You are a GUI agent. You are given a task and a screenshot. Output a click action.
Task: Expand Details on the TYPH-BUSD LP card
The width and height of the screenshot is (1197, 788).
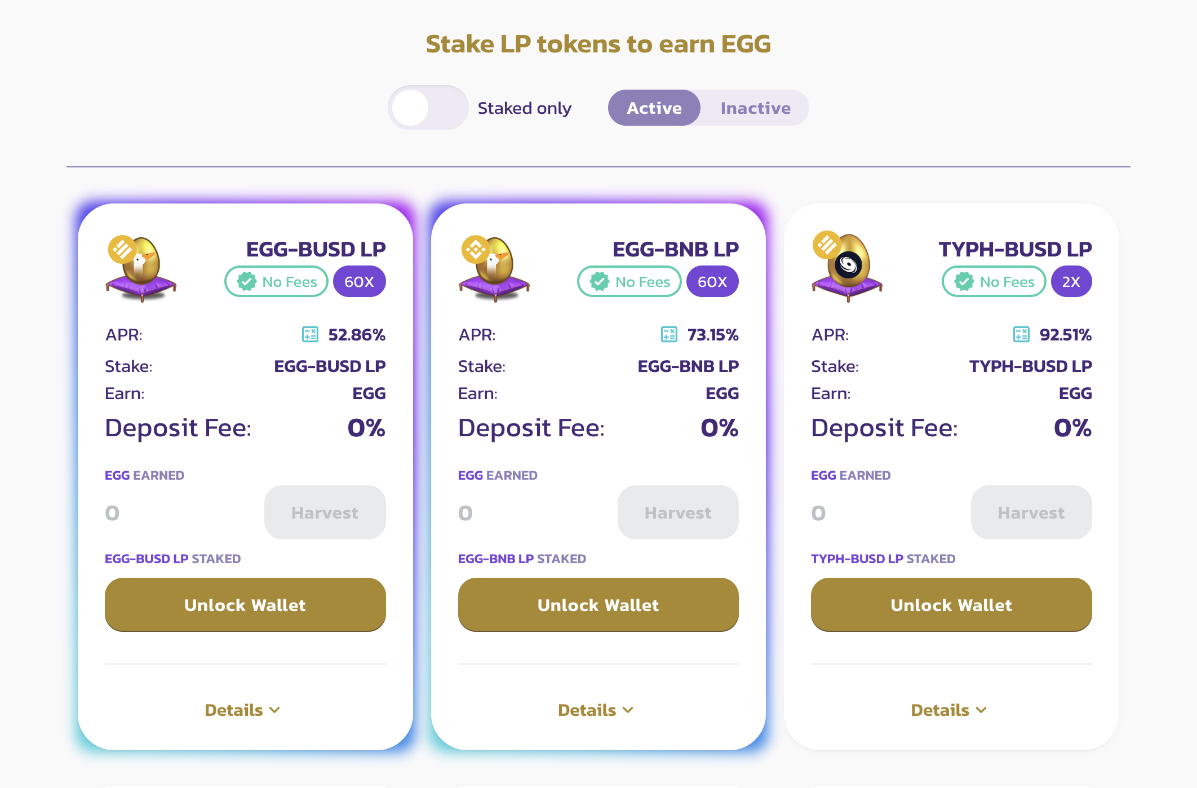[949, 710]
